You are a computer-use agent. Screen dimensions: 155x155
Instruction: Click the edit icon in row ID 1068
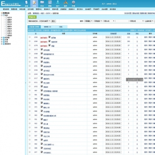(x=42, y=54)
